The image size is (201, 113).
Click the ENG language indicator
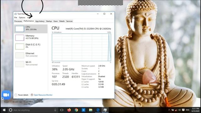tap(187, 110)
